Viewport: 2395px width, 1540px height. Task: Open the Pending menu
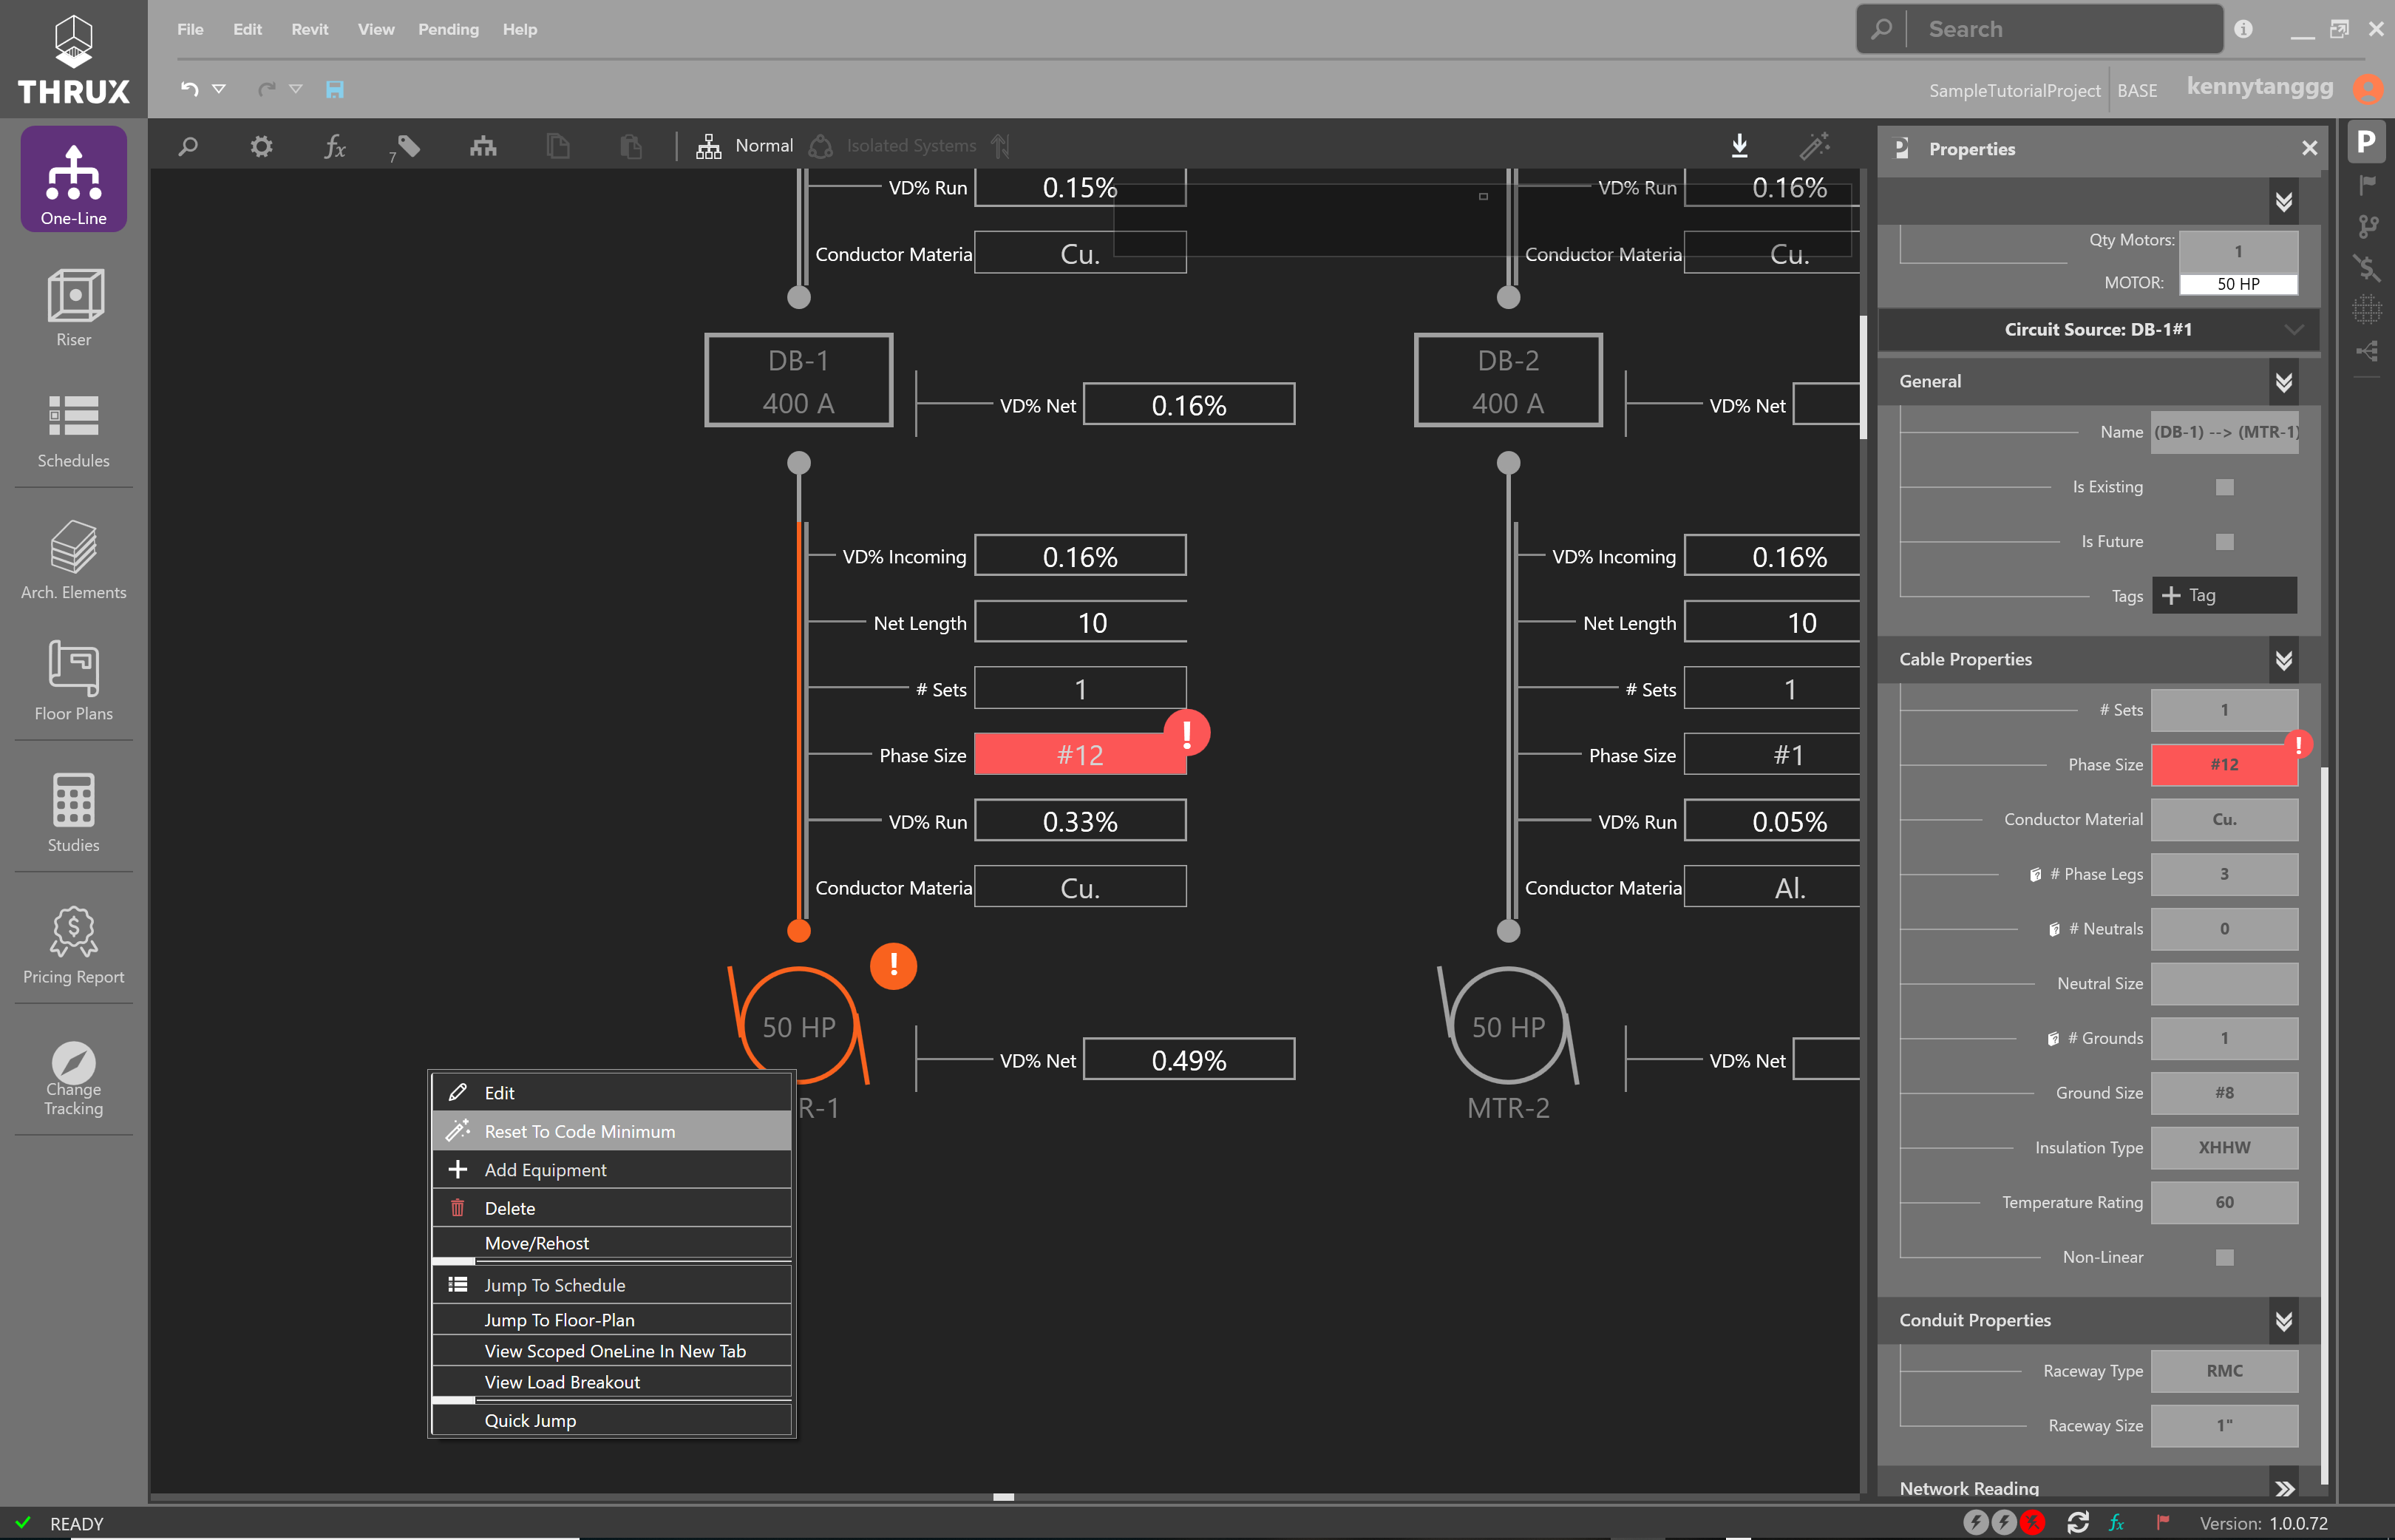[x=448, y=29]
